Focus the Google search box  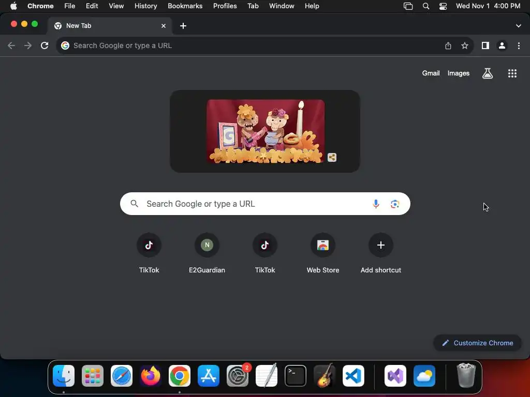[x=265, y=204]
